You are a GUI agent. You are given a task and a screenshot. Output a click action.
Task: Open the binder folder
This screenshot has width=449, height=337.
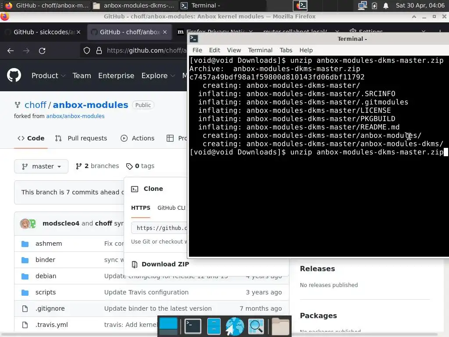coord(45,260)
